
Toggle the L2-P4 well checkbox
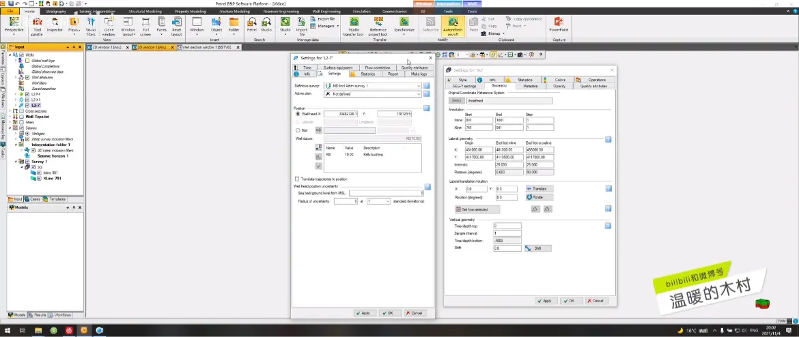click(x=27, y=94)
